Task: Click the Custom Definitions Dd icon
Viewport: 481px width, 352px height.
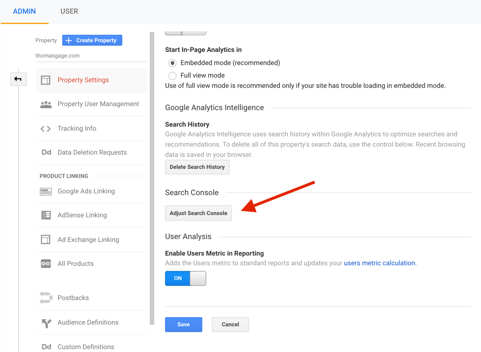Action: [x=46, y=347]
